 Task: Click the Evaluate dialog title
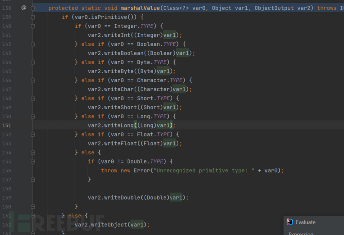pyautogui.click(x=306, y=222)
